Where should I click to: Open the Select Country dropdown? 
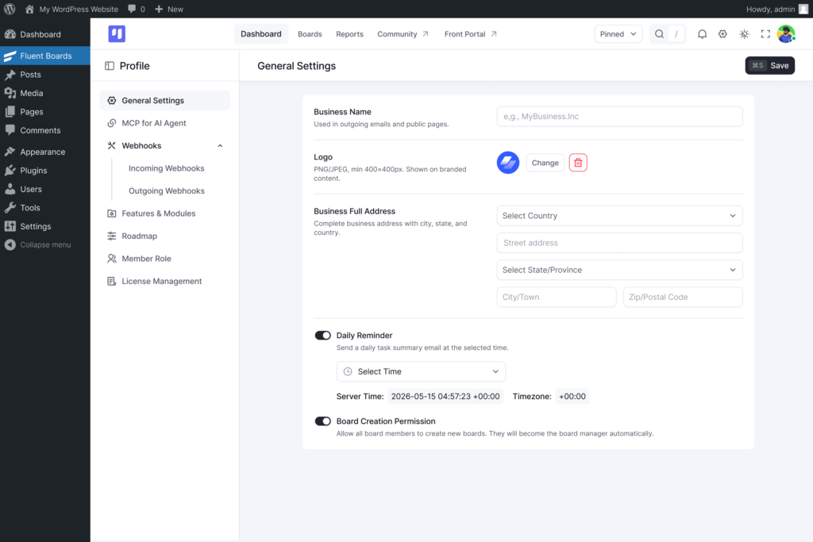click(619, 216)
